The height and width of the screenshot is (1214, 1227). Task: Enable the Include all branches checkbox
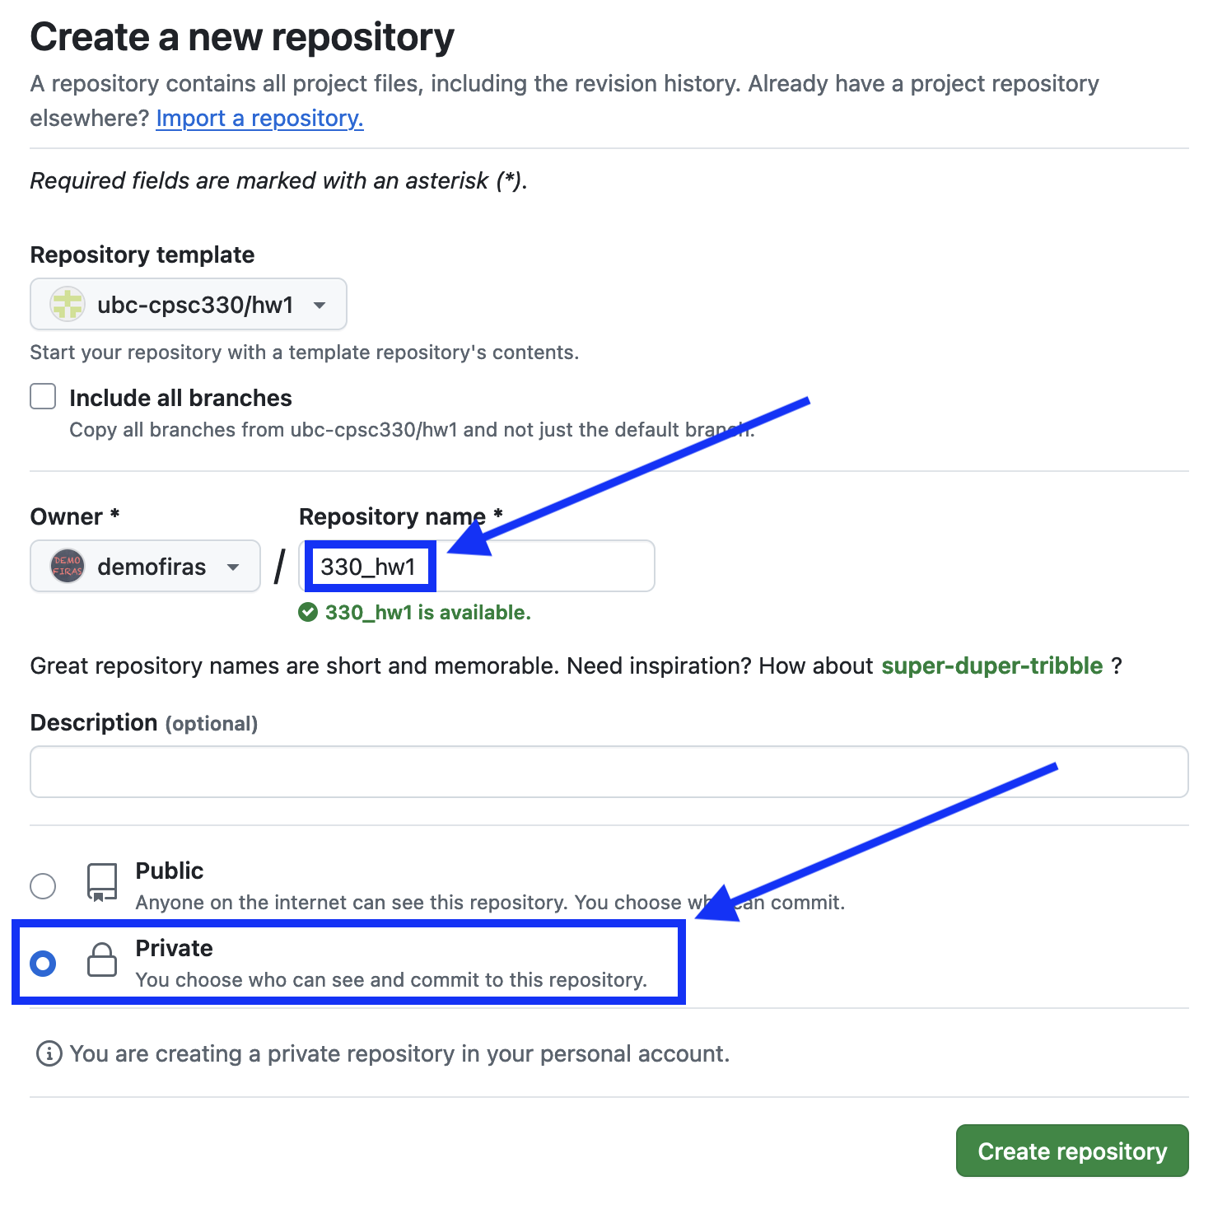point(43,397)
